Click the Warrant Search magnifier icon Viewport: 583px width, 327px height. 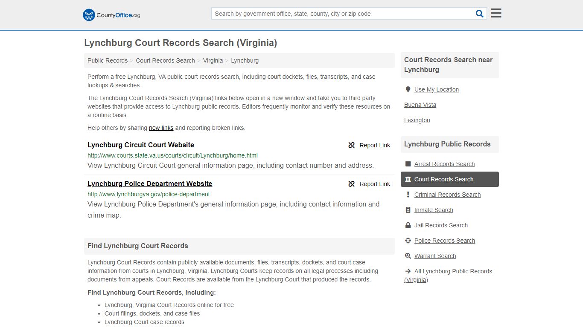pos(408,256)
